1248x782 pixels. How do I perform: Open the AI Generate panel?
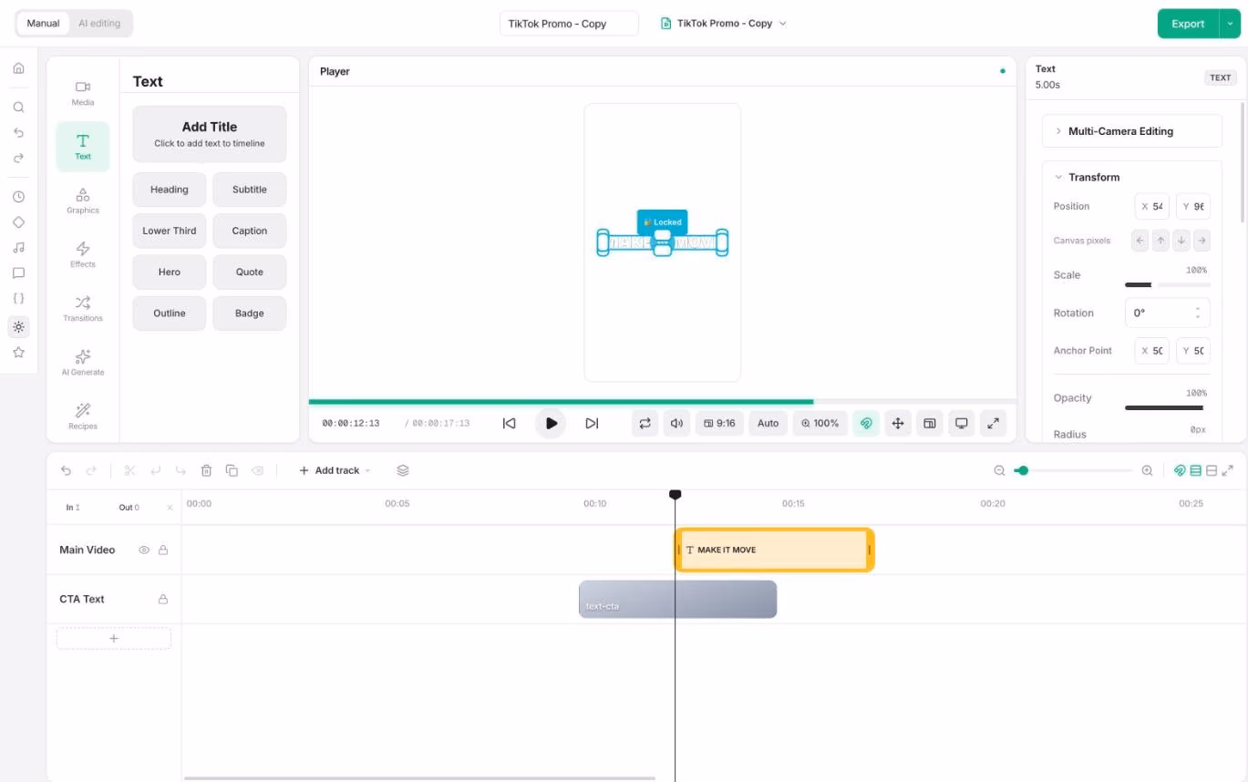pyautogui.click(x=83, y=362)
